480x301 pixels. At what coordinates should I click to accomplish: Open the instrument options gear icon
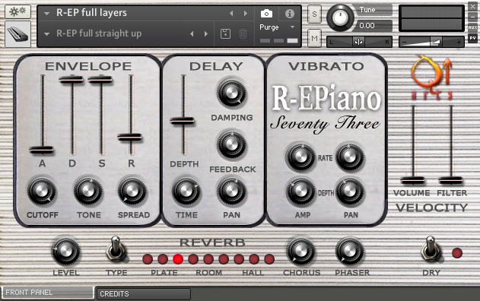(17, 11)
